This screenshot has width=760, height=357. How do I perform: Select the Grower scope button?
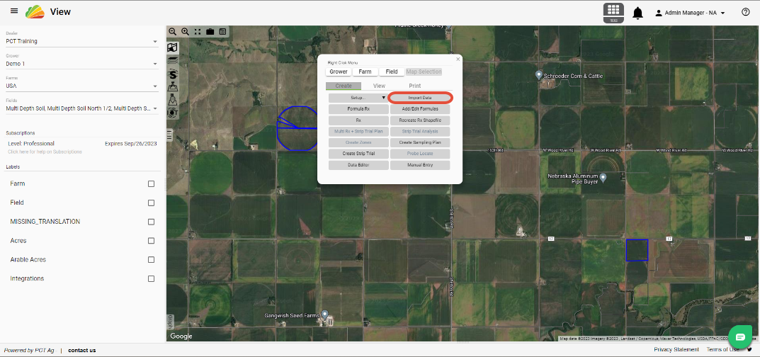[x=339, y=72]
